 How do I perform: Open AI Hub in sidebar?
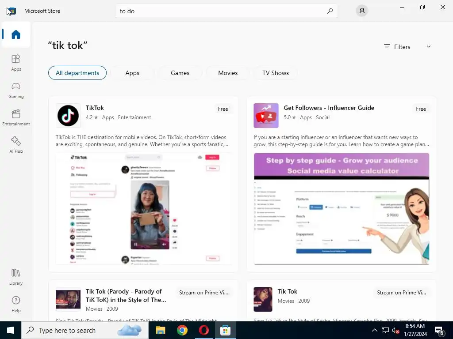tap(16, 145)
